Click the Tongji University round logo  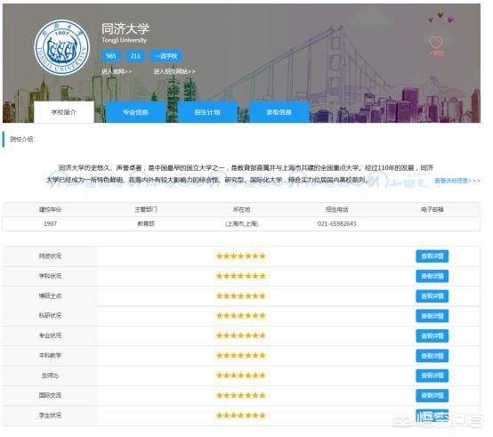tap(62, 47)
